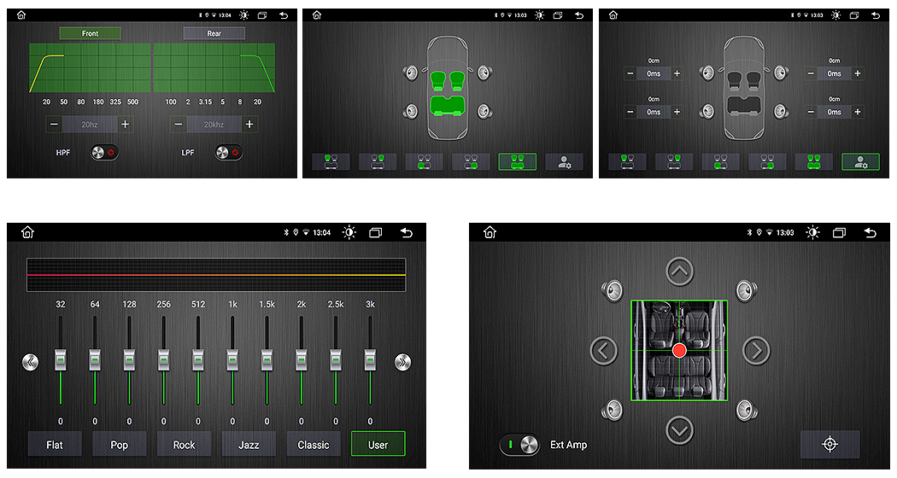Open recent apps on equalizer screen
The image size is (897, 478).
tap(376, 233)
